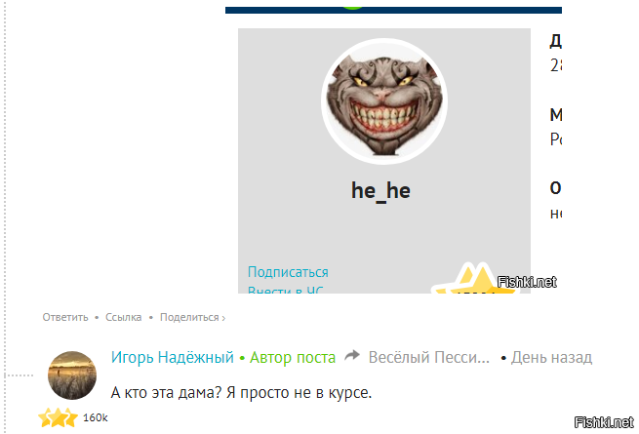Viewport: 639px width, 434px height.
Task: Click the Fishki.net logo at bottom right
Action: coord(604,421)
